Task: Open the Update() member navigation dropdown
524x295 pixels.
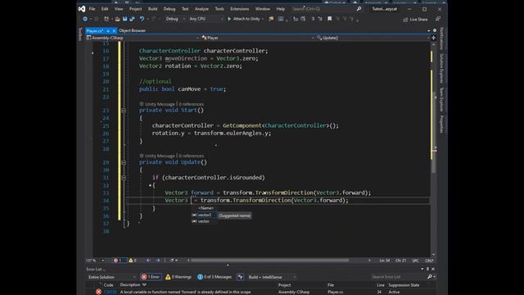Action: [373, 38]
